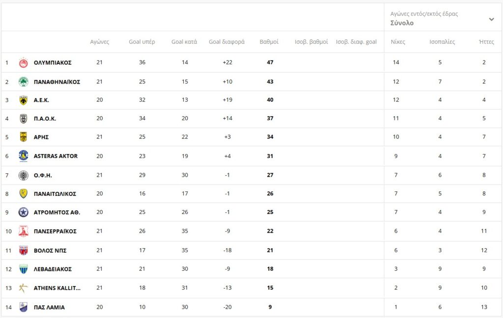Open the ΛΕΒΑΔΕΙΑΚΟΣ team name link
The image size is (503, 318).
pyautogui.click(x=53, y=269)
